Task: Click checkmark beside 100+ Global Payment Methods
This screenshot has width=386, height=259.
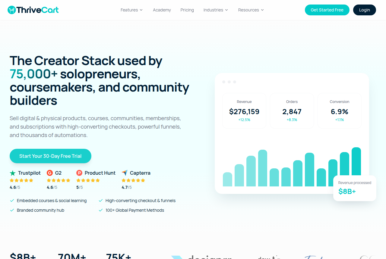Action: 101,210
